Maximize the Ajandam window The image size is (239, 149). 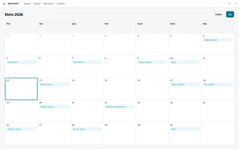[230, 3]
